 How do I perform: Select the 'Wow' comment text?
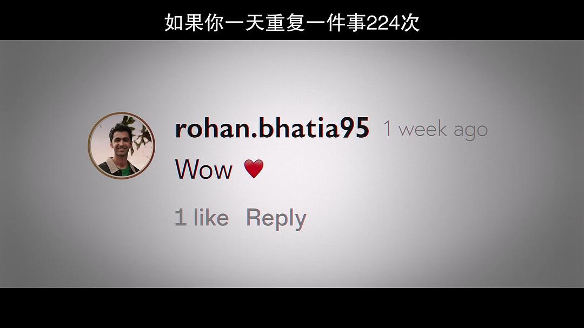pyautogui.click(x=203, y=169)
